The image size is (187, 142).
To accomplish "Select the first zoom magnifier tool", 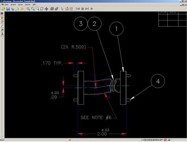I will [x=28, y=9].
